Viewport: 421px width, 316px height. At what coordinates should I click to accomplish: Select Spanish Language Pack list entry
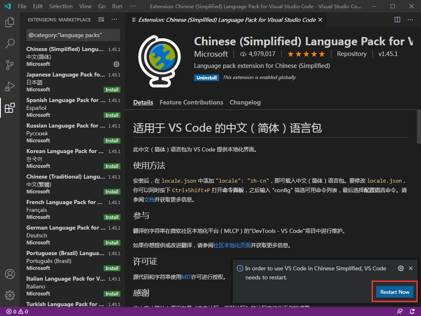tap(73, 107)
